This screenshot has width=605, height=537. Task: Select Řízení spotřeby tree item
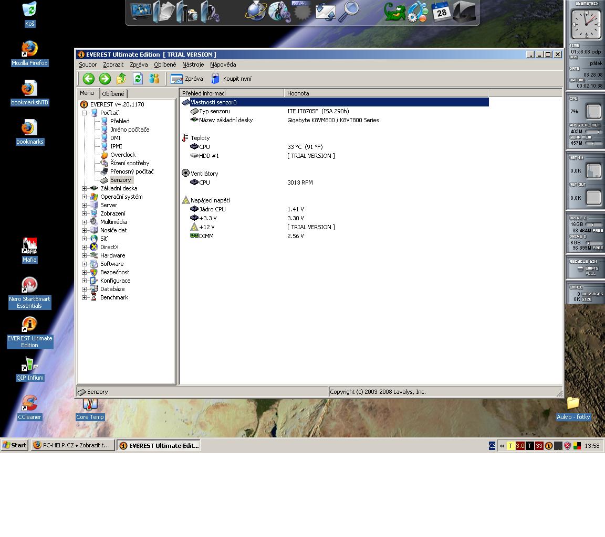[x=130, y=163]
